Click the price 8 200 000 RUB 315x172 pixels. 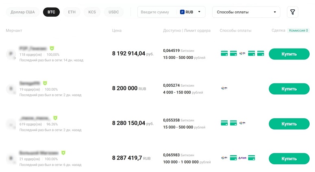[x=129, y=88]
